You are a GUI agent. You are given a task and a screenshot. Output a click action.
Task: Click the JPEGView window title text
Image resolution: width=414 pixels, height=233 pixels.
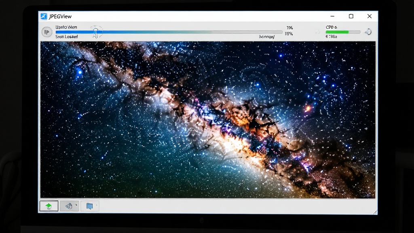[x=60, y=16]
